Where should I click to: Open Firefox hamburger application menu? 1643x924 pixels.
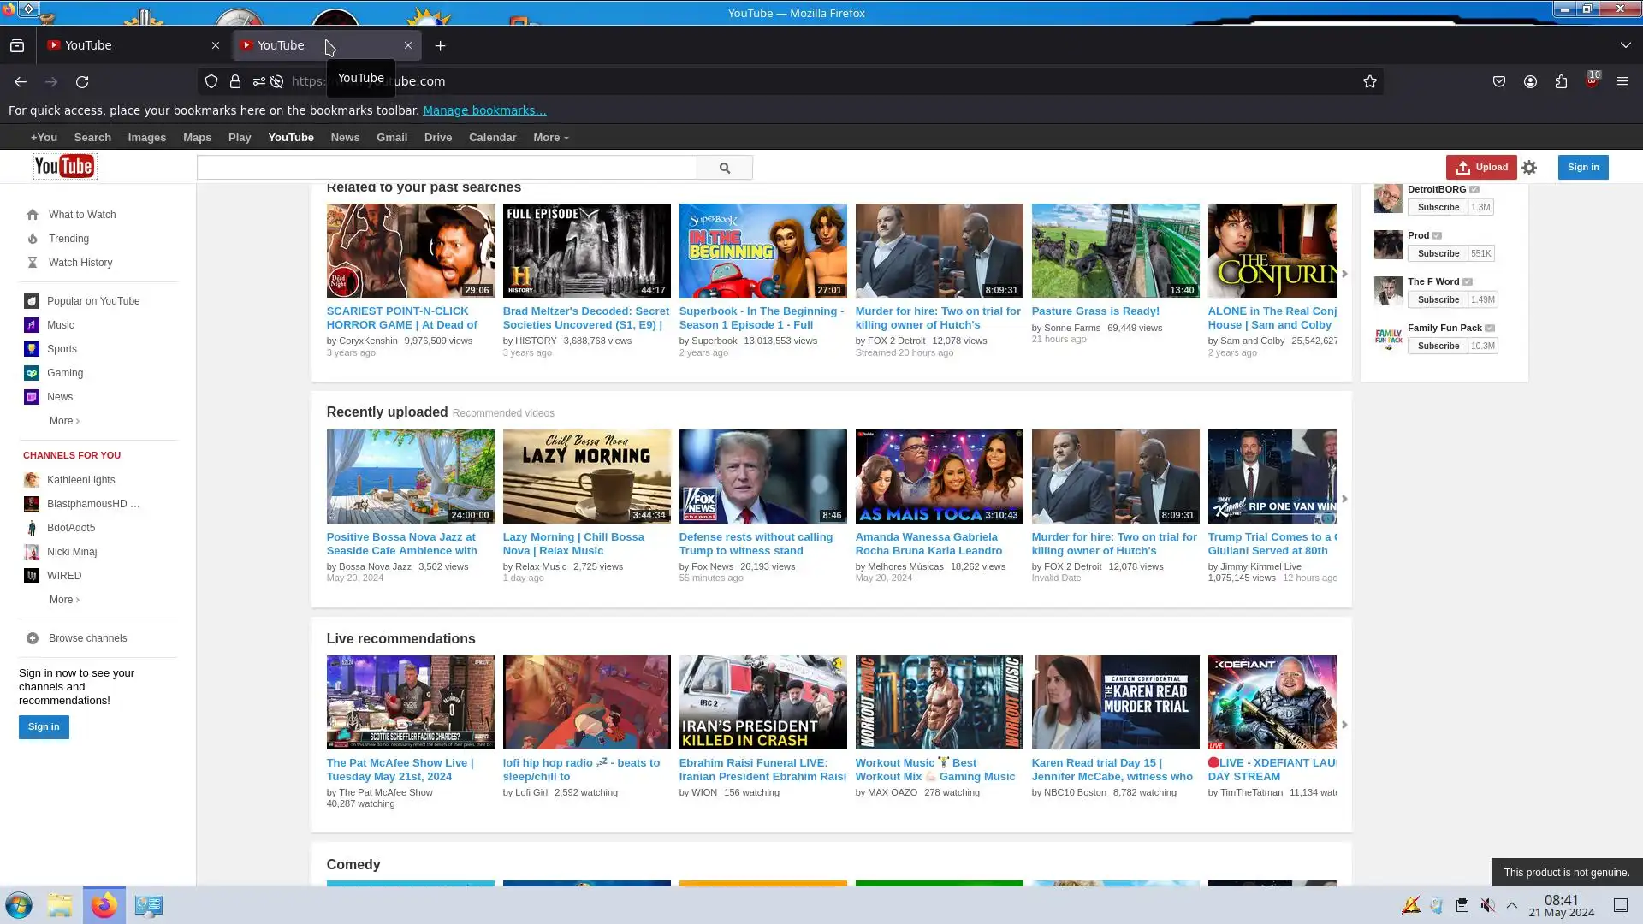click(x=1622, y=81)
